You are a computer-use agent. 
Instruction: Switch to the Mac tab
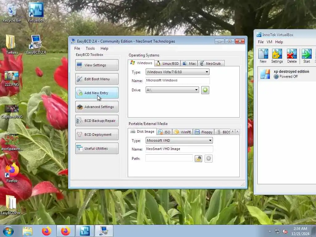click(x=189, y=64)
